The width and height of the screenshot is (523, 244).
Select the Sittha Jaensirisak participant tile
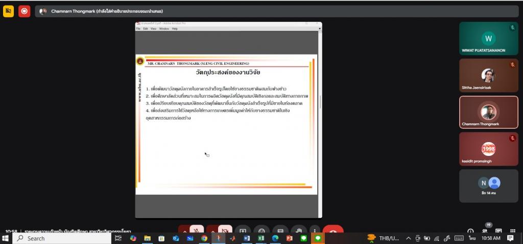pos(488,75)
